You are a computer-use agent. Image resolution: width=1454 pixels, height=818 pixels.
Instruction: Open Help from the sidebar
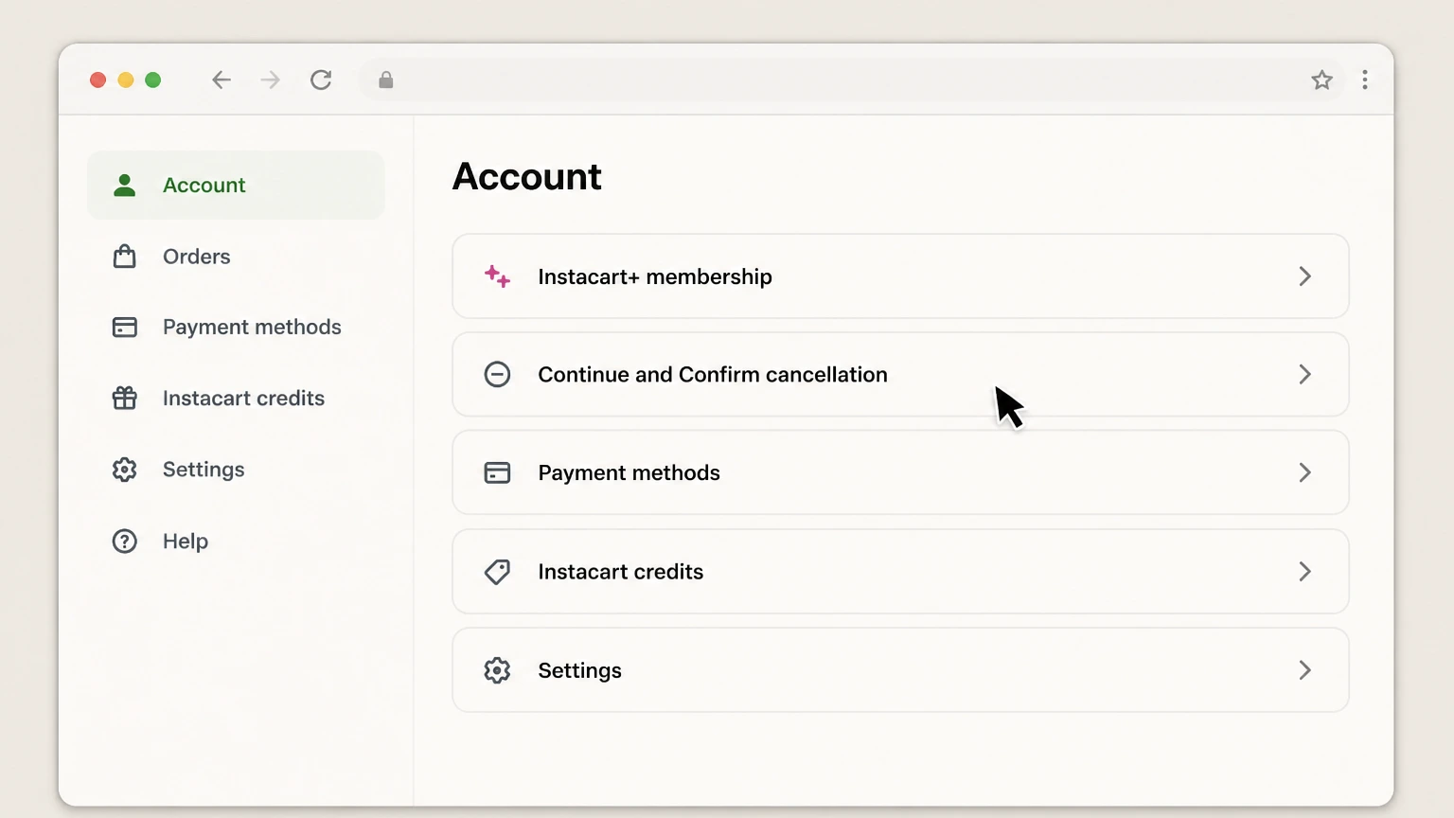236,541
